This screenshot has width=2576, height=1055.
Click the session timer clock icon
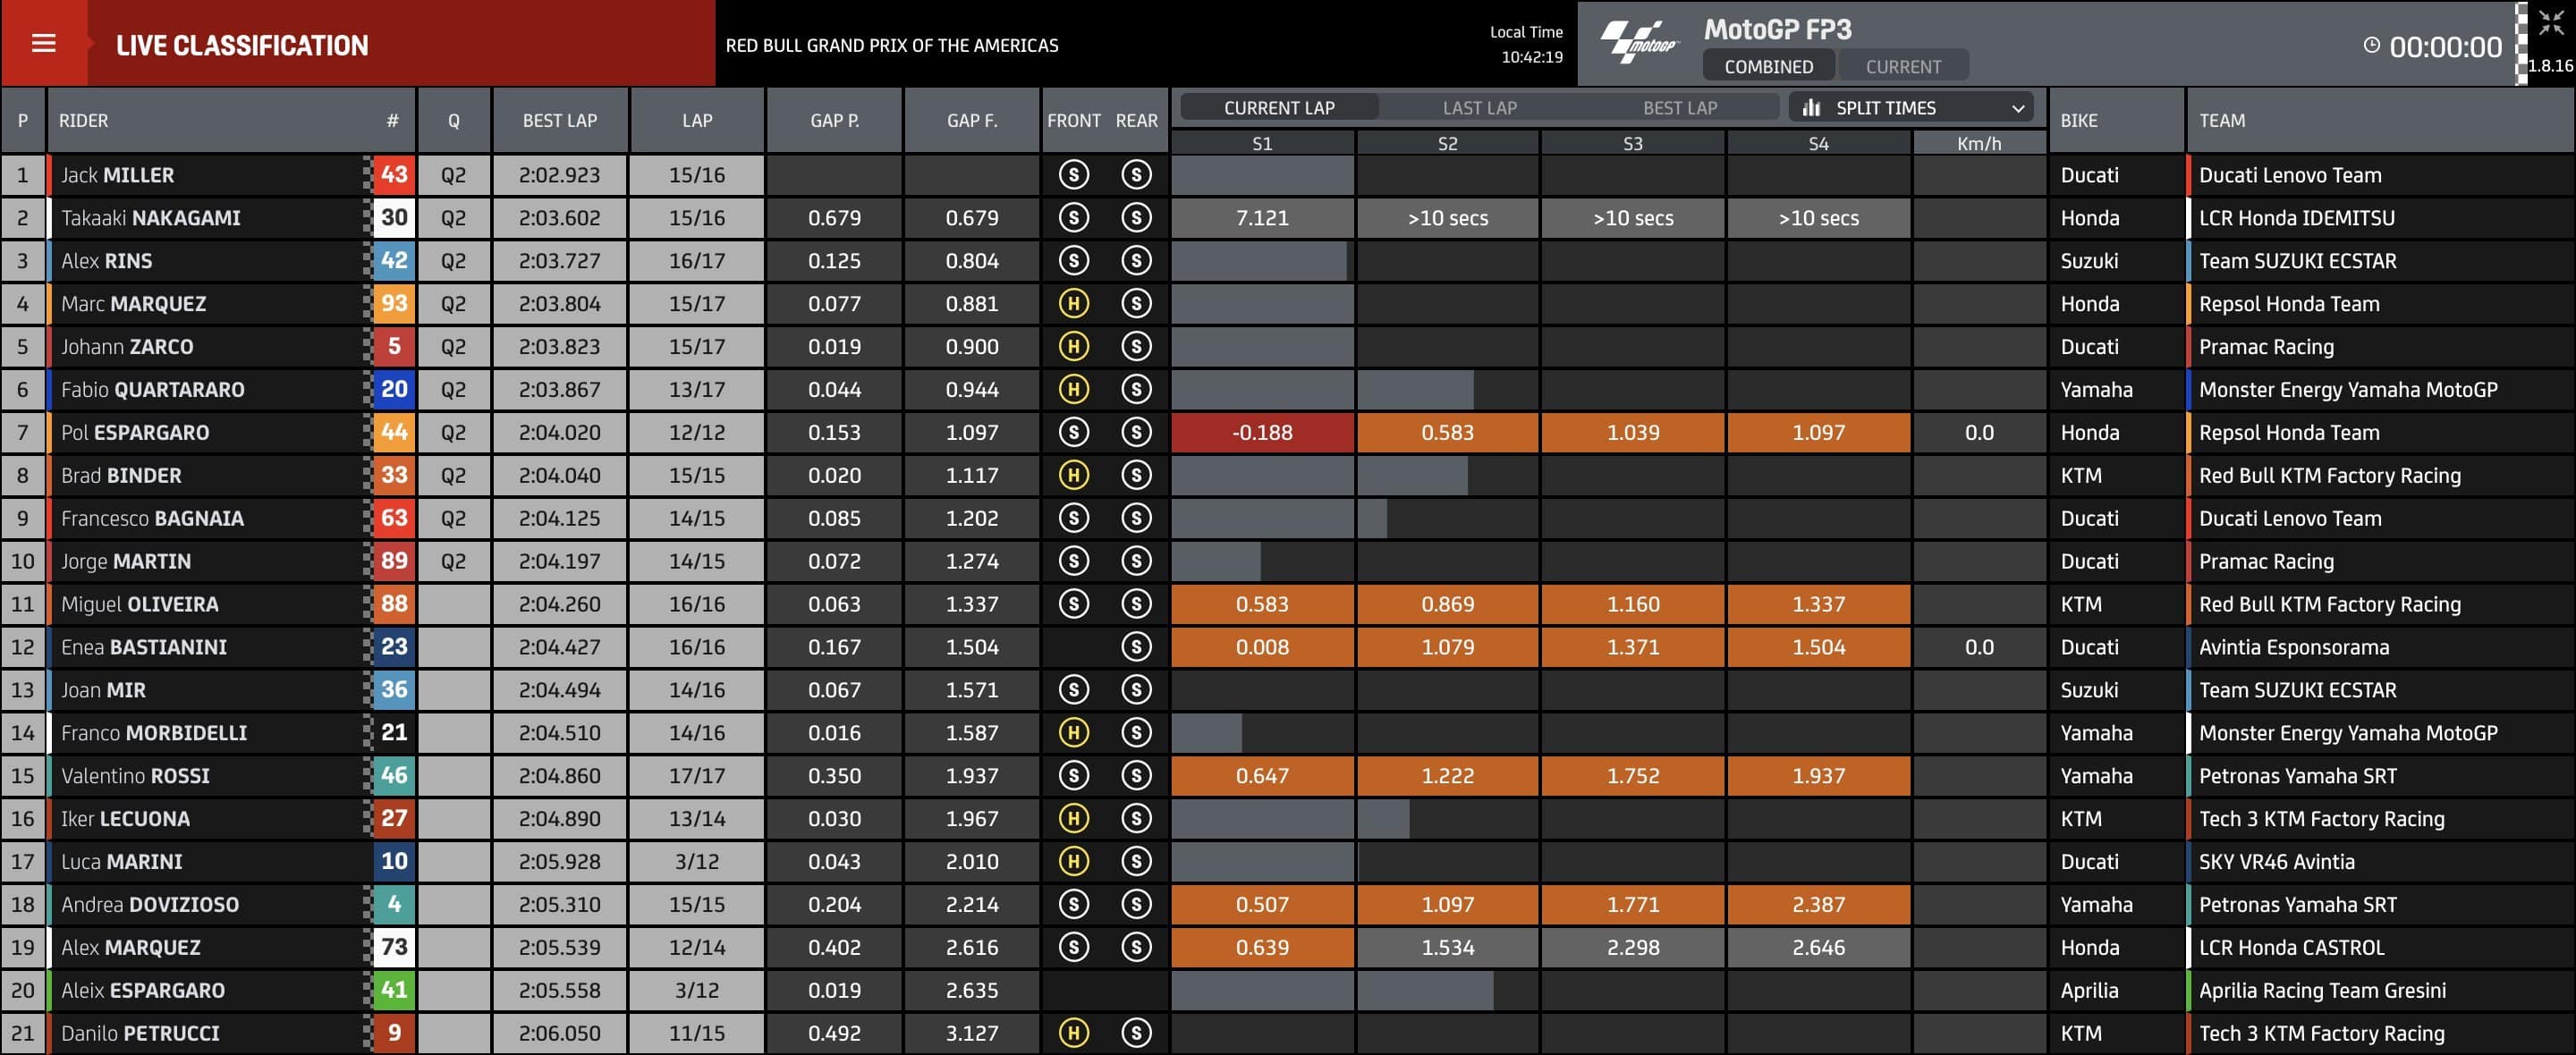pos(2371,45)
